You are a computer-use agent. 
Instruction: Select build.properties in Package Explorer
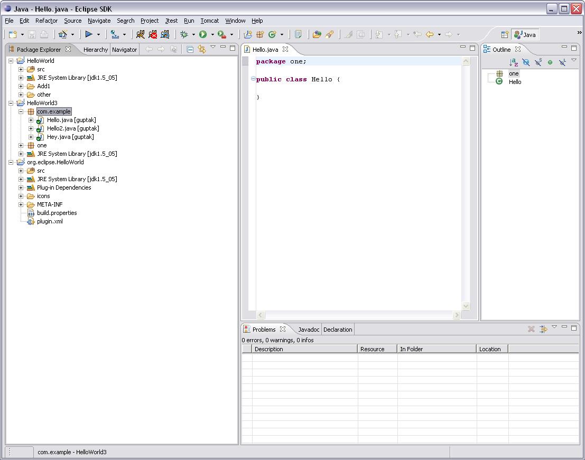(57, 213)
